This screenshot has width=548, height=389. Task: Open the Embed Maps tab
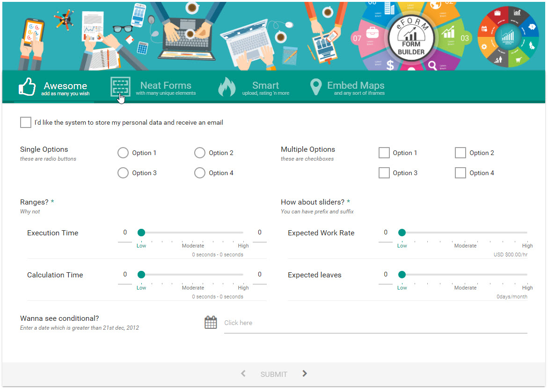[355, 87]
